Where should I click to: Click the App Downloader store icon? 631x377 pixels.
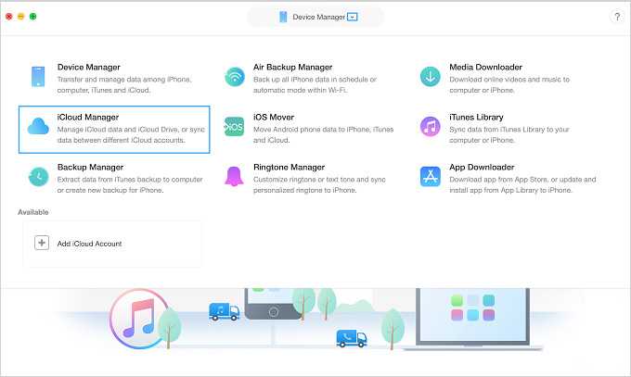430,177
